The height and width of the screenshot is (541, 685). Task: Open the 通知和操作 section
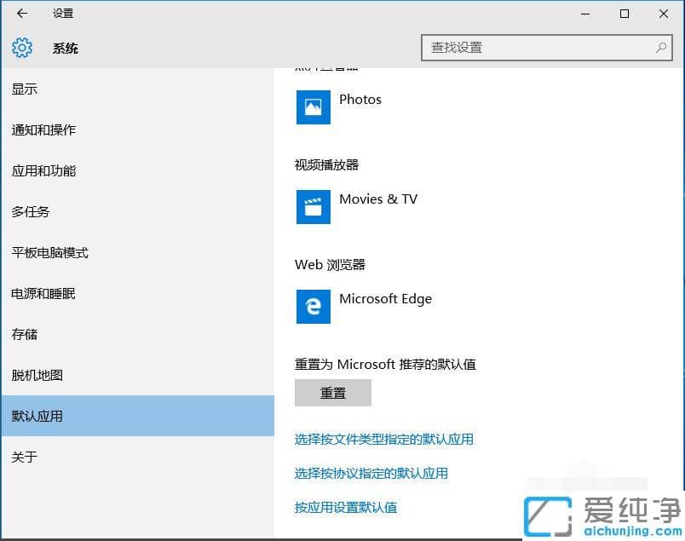point(44,129)
